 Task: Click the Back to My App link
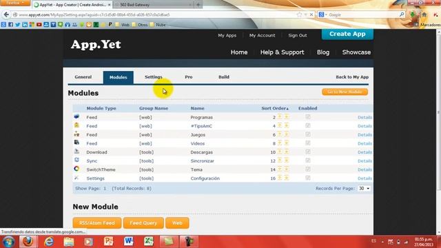352,77
